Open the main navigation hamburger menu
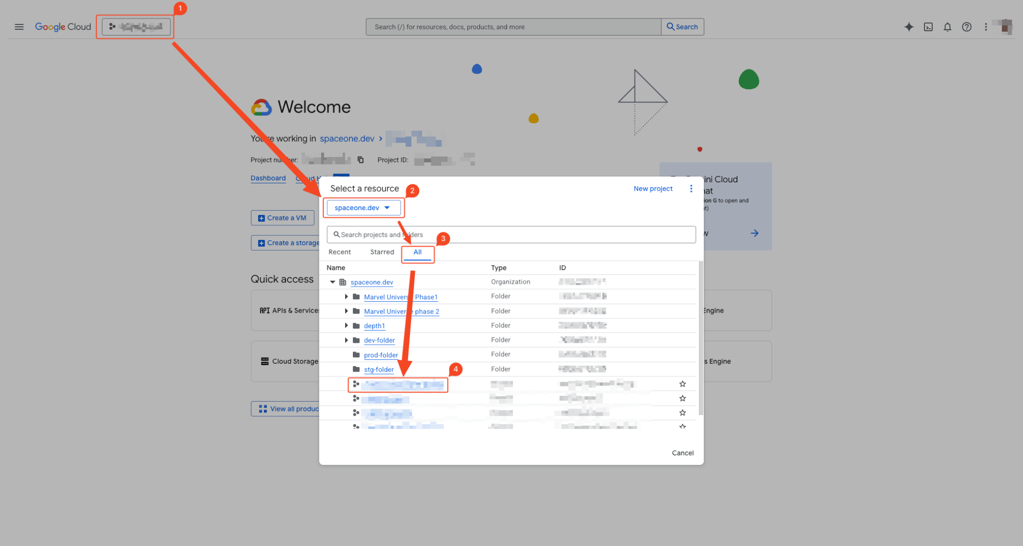This screenshot has width=1023, height=546. pos(19,27)
